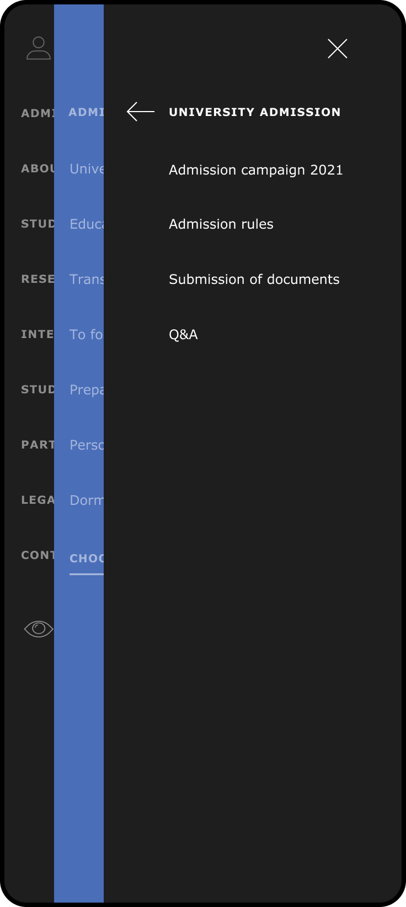Open 'Dorm' item in blue panel
Screen dimensions: 406x907
[87, 500]
